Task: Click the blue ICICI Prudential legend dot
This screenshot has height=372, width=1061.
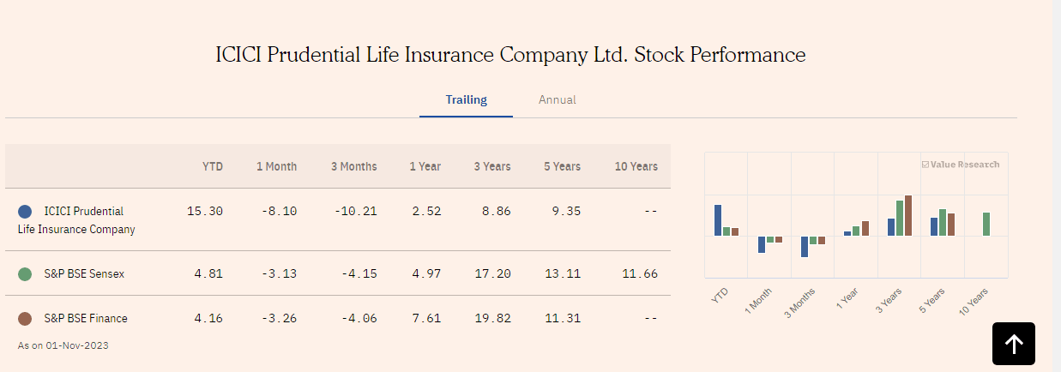Action: pyautogui.click(x=25, y=211)
